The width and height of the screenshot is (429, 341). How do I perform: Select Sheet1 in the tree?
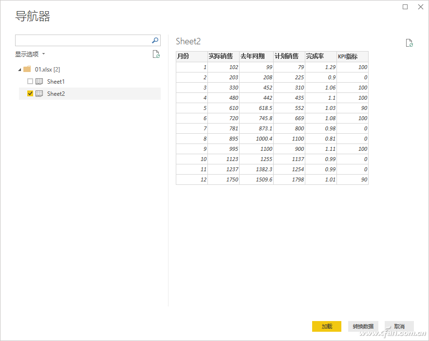[56, 81]
